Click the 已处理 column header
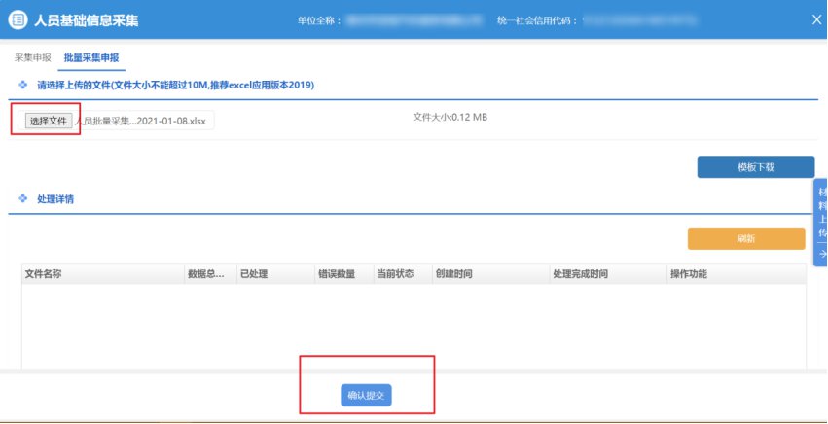 [253, 274]
